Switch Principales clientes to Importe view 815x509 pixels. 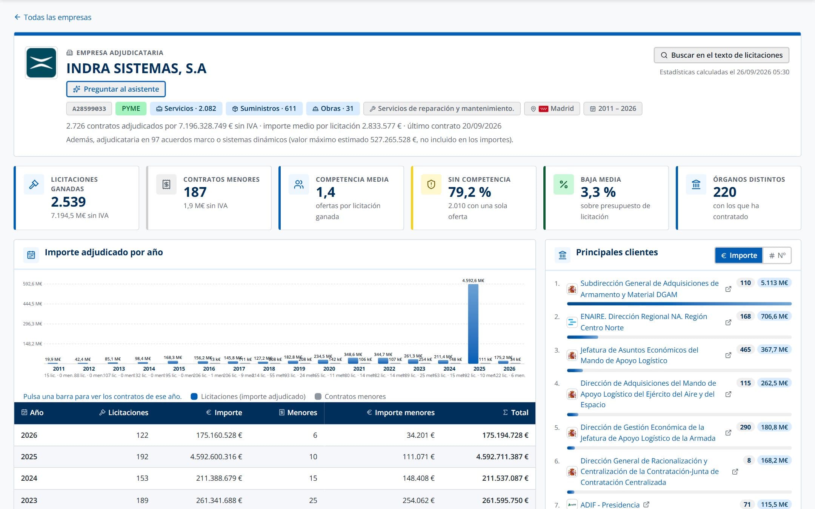[x=739, y=255]
